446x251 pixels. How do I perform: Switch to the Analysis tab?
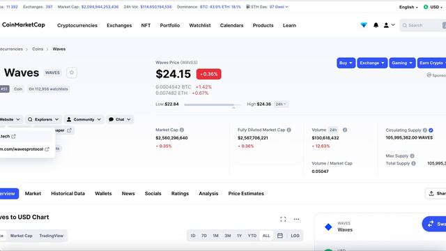208,194
